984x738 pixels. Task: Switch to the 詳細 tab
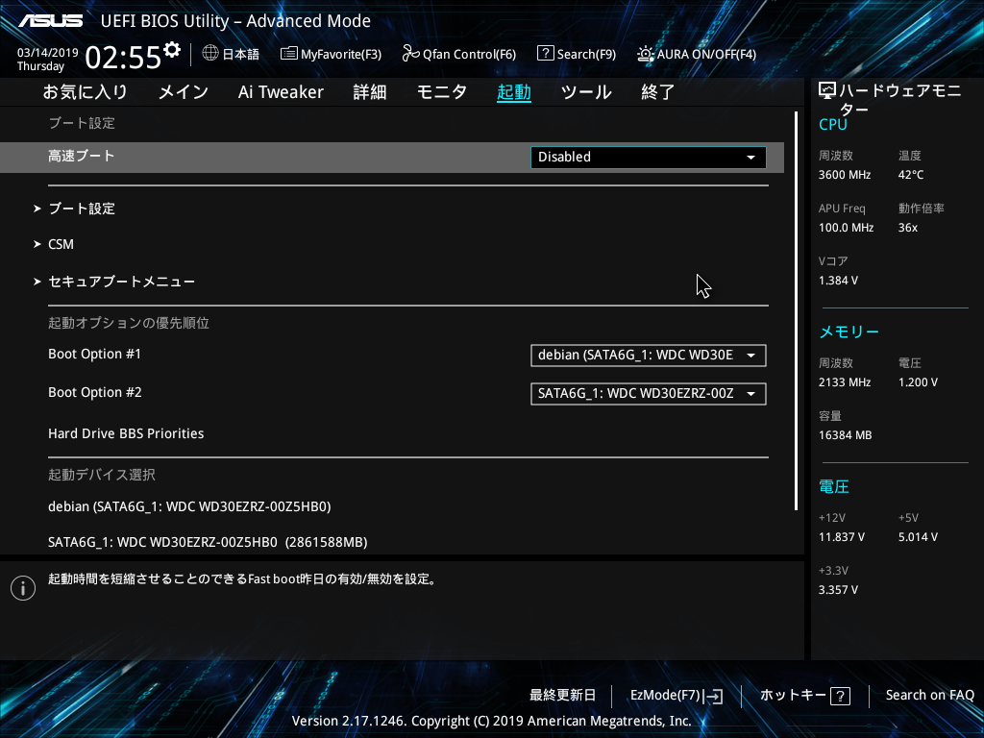(370, 92)
